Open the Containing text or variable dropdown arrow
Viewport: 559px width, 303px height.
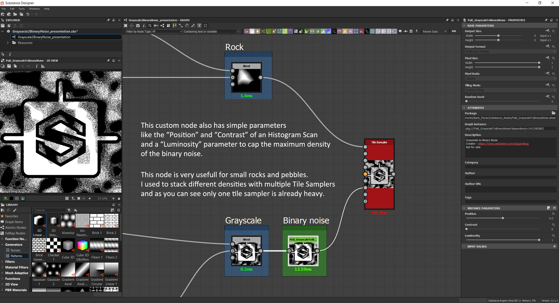click(x=238, y=32)
